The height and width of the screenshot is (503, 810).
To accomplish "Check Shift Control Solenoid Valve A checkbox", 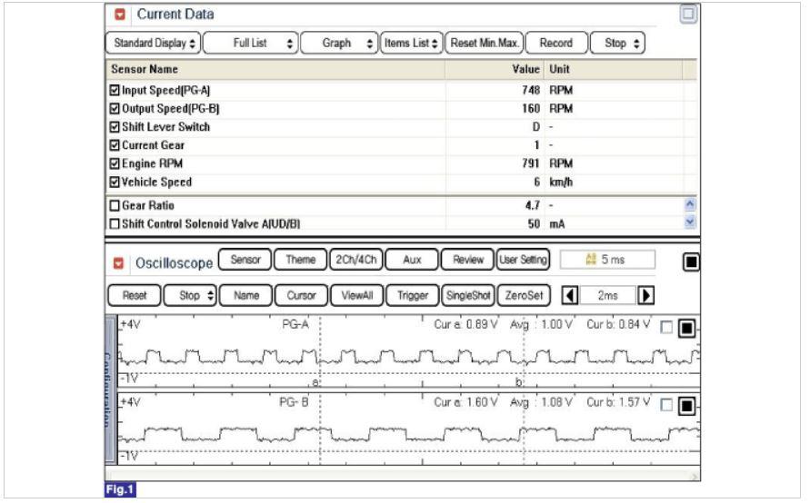I will [115, 224].
